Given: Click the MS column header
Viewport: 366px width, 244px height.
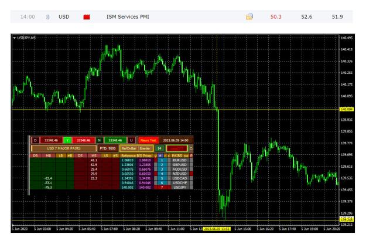Looking at the screenshot, I should coord(94,155).
